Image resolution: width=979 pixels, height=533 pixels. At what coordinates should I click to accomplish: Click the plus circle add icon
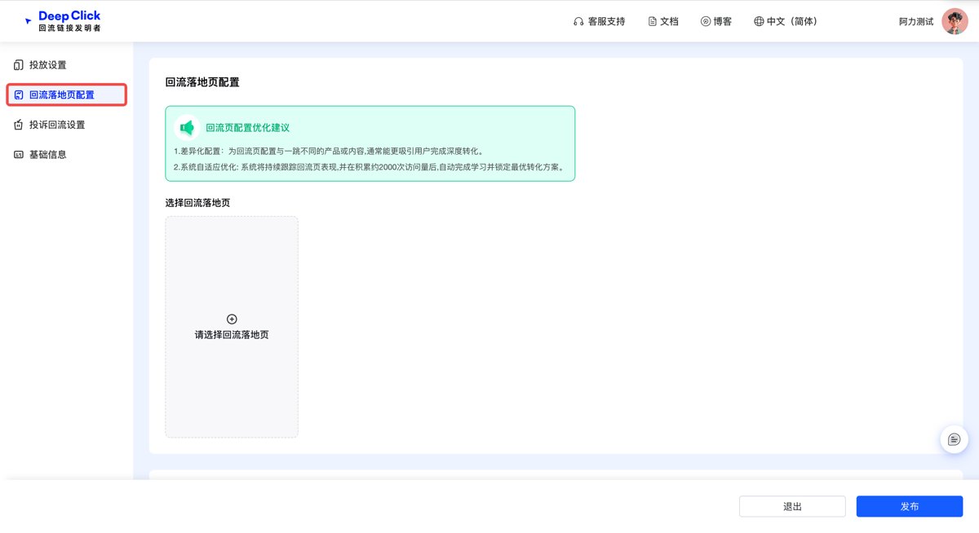coord(232,319)
